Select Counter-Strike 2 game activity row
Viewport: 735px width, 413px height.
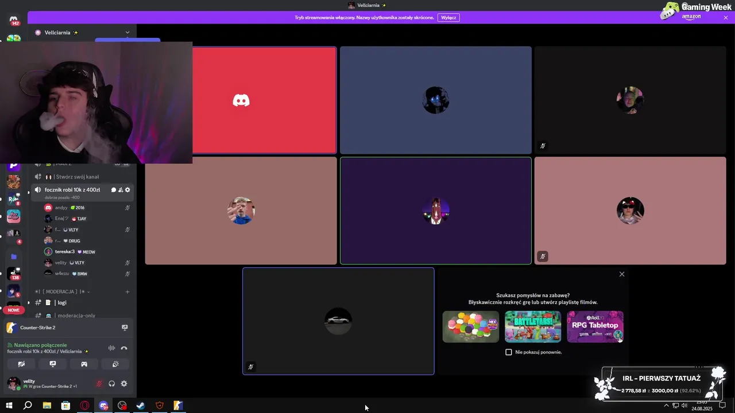[68, 328]
